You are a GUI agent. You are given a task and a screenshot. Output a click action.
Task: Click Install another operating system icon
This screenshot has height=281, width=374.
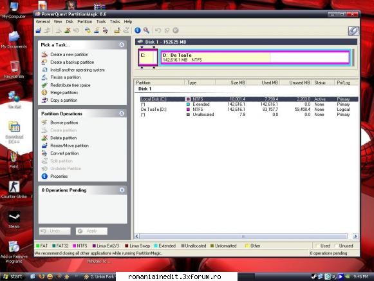44,70
